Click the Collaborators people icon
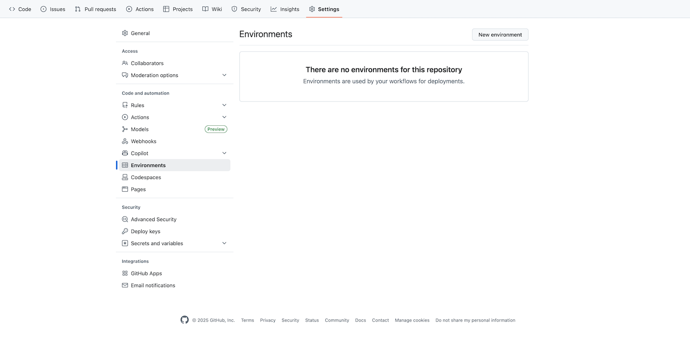The image size is (690, 340). [x=125, y=63]
